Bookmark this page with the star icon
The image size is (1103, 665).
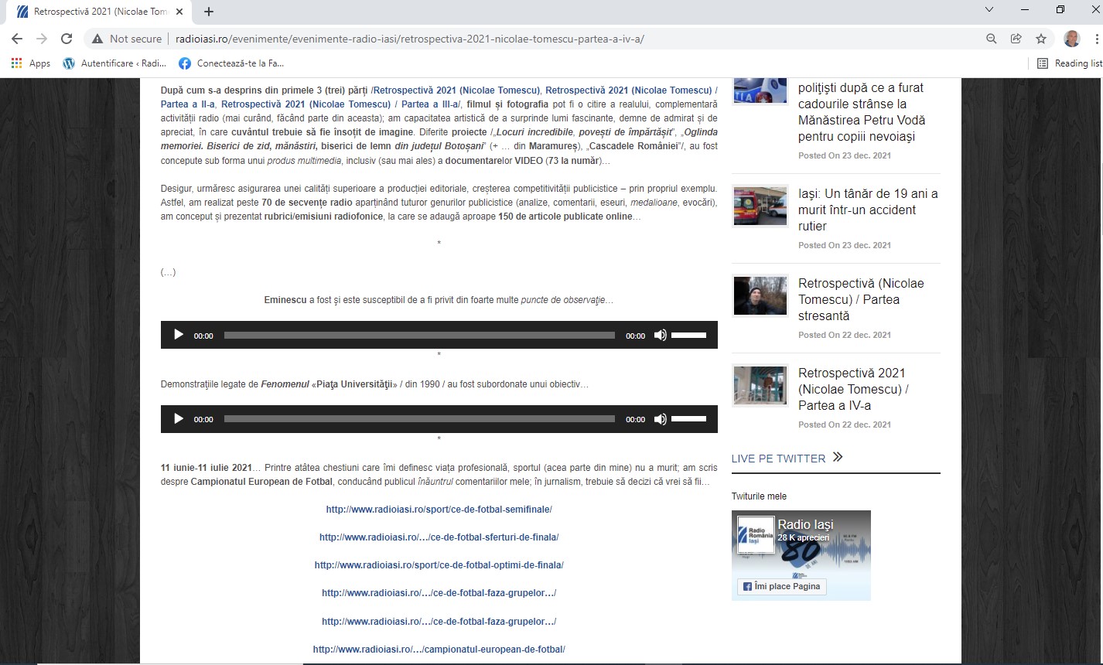point(1041,39)
